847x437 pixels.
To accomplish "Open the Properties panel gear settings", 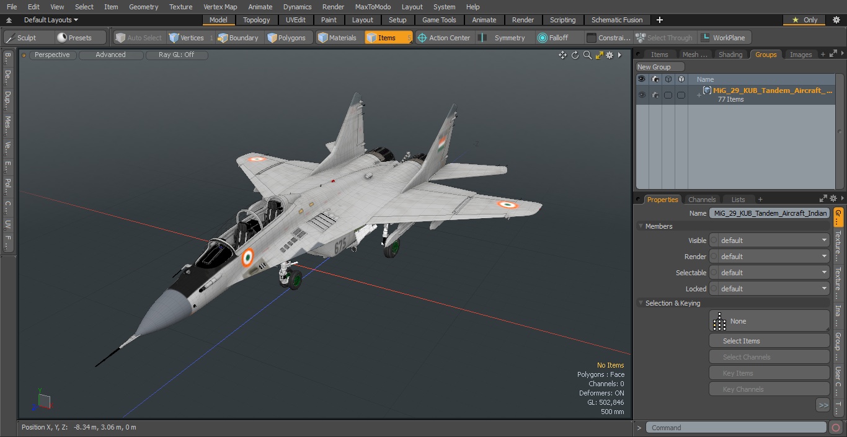I will (833, 199).
